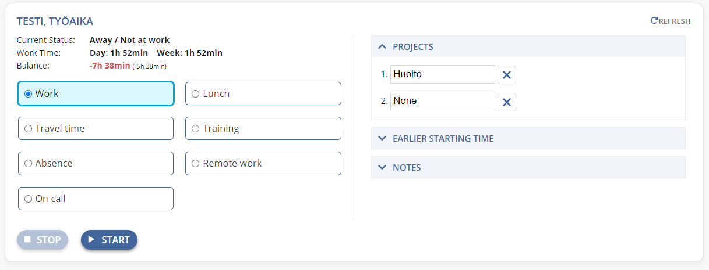Click the stop square icon
Viewport: 709px width, 270px height.
(27, 239)
